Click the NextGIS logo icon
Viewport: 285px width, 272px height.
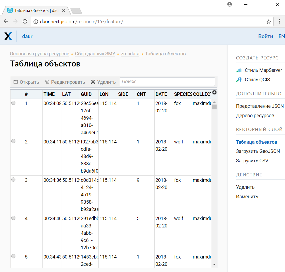pos(8,36)
